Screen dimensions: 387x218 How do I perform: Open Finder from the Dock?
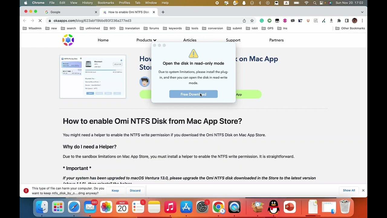coord(42,207)
